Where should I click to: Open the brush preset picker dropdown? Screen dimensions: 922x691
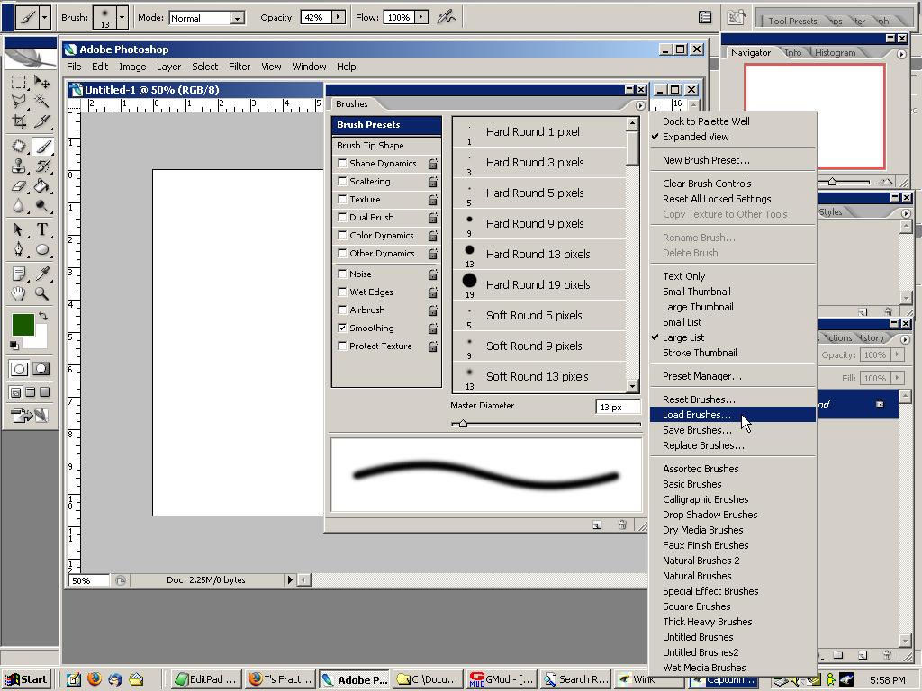click(122, 16)
